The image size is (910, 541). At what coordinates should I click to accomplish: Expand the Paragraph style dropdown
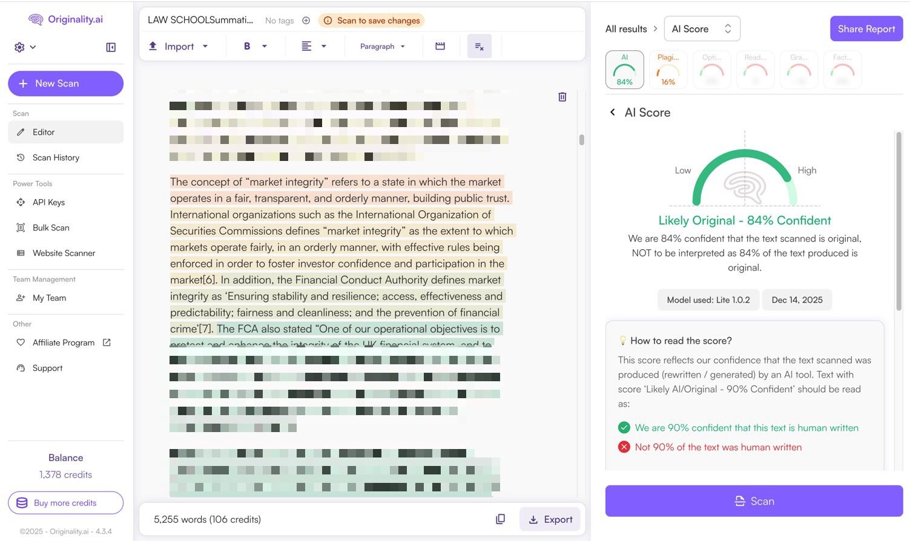point(382,47)
